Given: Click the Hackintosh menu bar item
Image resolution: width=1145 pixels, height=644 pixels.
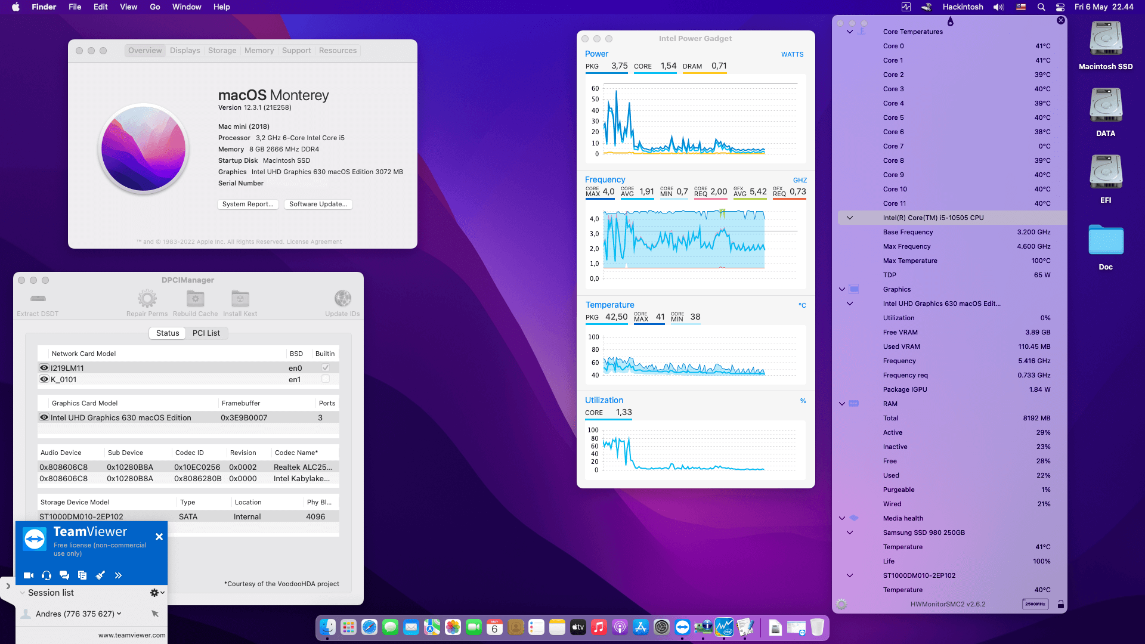Looking at the screenshot, I should point(963,7).
